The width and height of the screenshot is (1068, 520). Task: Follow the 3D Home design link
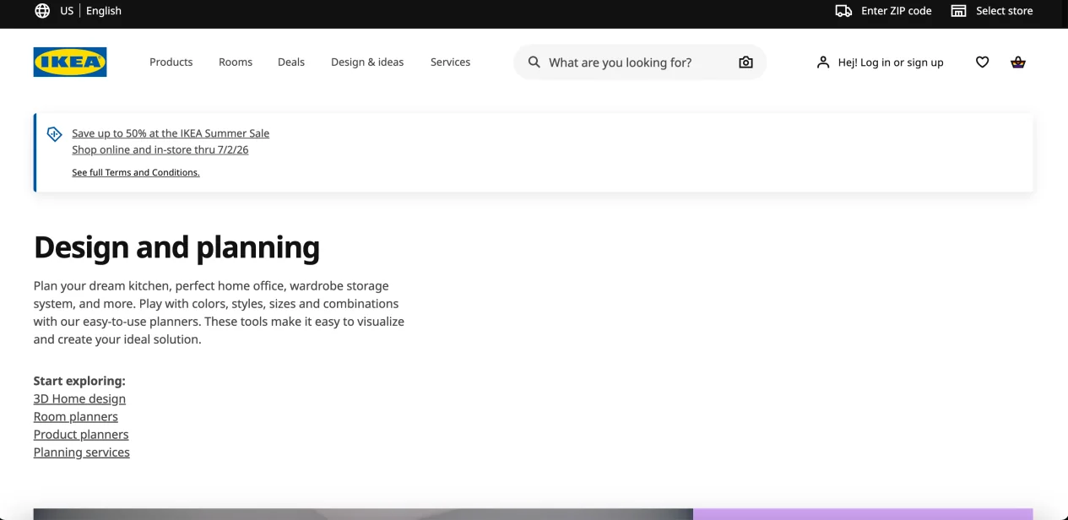tap(79, 398)
